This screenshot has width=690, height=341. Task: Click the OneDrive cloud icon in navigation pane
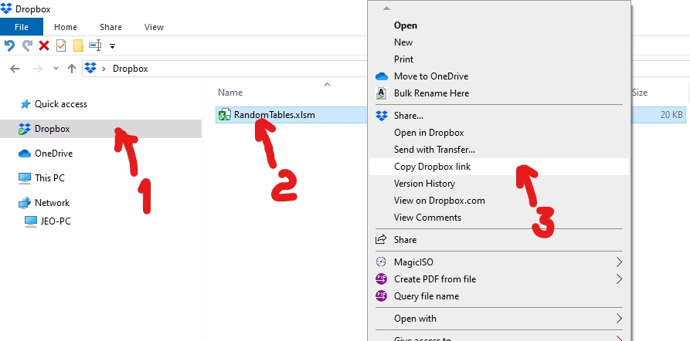[x=24, y=154]
